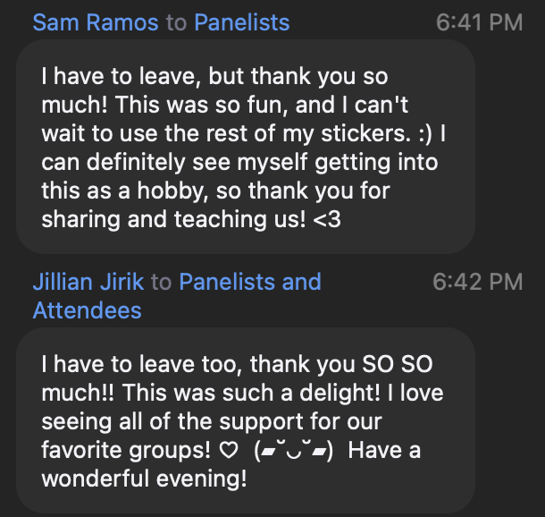The width and height of the screenshot is (545, 517).
Task: Click the word "to" after Jillian Jirik
Action: coord(161,282)
